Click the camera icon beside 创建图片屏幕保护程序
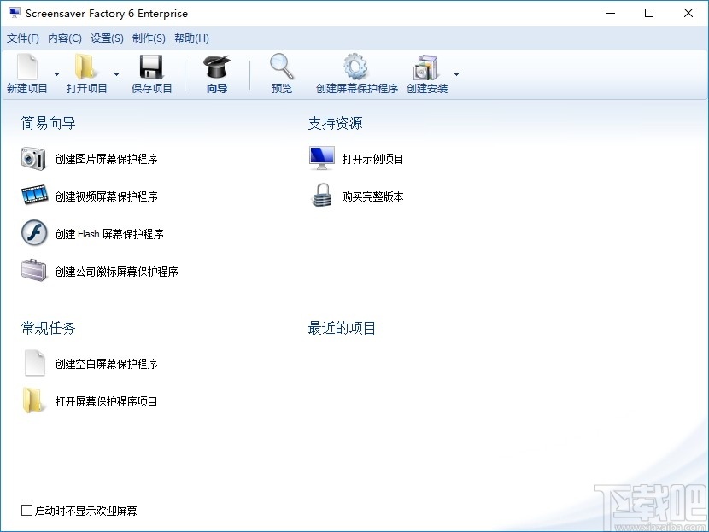The image size is (709, 532). tap(33, 158)
